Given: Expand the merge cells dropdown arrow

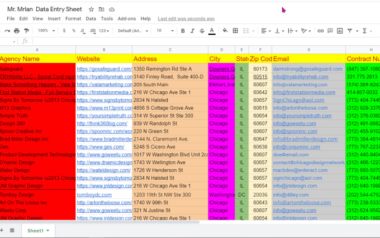Looking at the screenshot, I should 253,31.
